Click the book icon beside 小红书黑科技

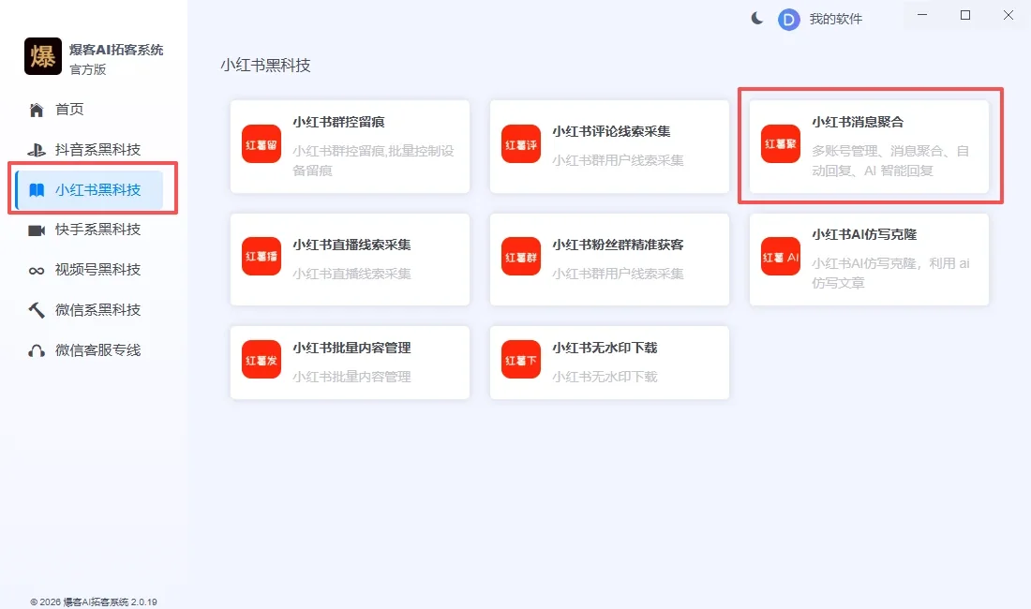click(37, 190)
